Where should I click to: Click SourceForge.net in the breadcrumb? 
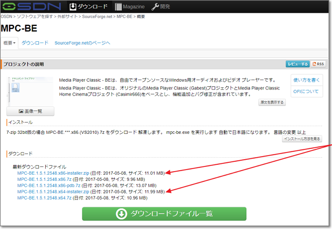tap(98, 17)
